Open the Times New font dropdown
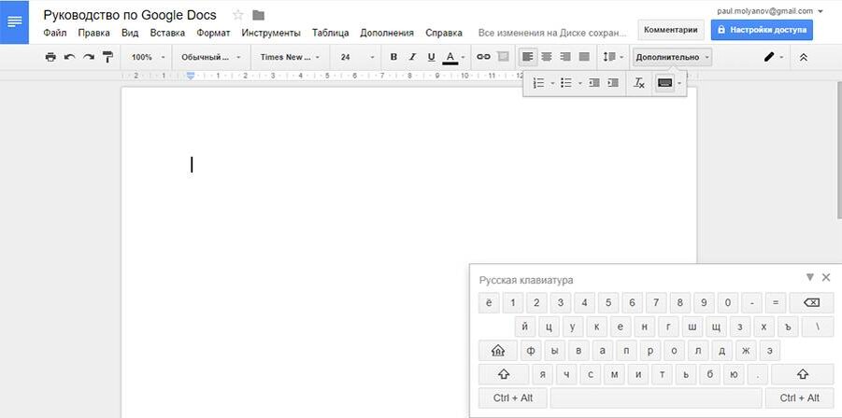The image size is (842, 418). coord(290,57)
